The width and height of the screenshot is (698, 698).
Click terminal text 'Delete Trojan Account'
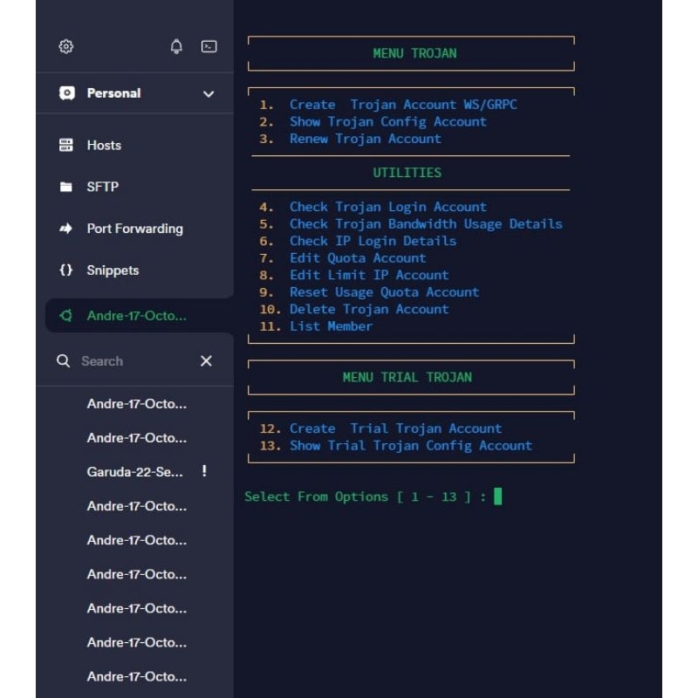click(x=369, y=309)
